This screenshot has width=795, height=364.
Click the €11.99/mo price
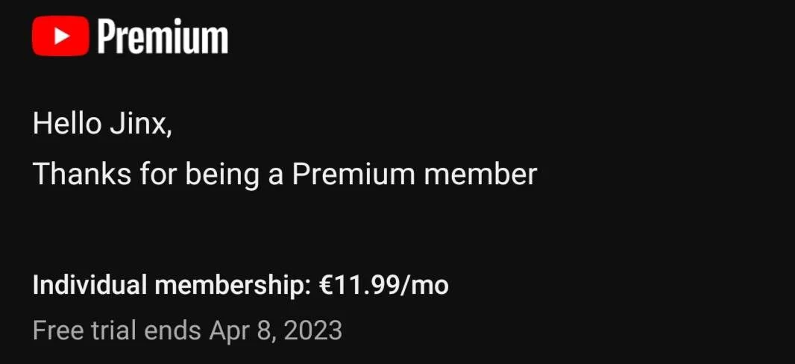tap(384, 286)
